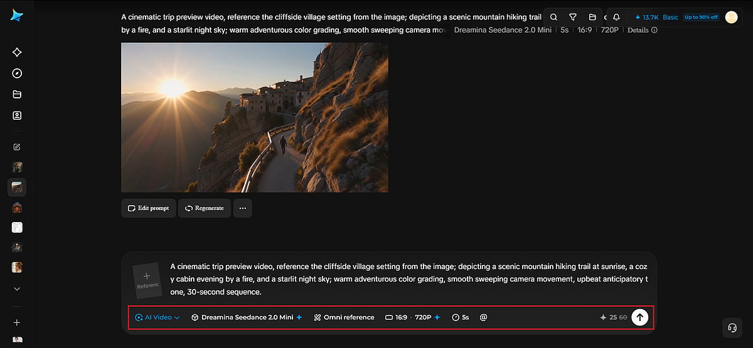Open Details info for the generation
753x348 pixels.
click(x=642, y=29)
